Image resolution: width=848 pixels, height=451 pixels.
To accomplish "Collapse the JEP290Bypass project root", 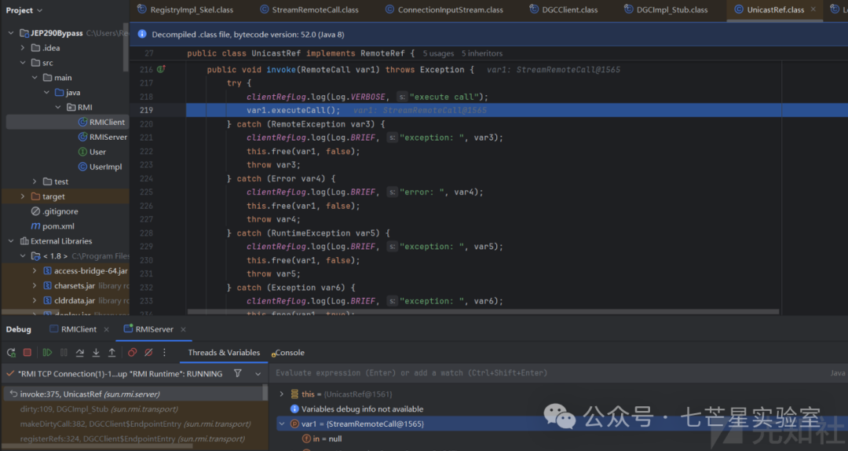I will (x=11, y=33).
